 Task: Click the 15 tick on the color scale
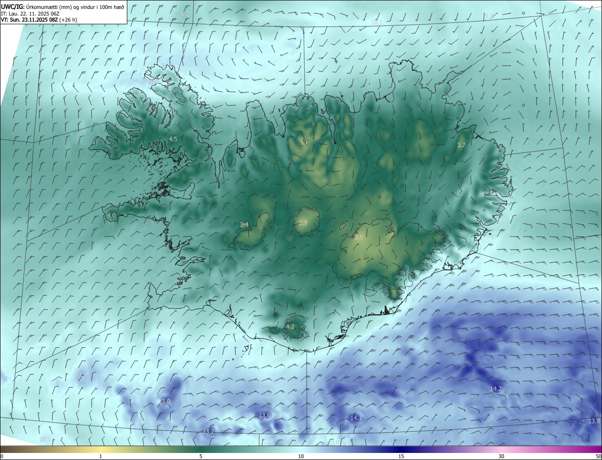[401, 456]
